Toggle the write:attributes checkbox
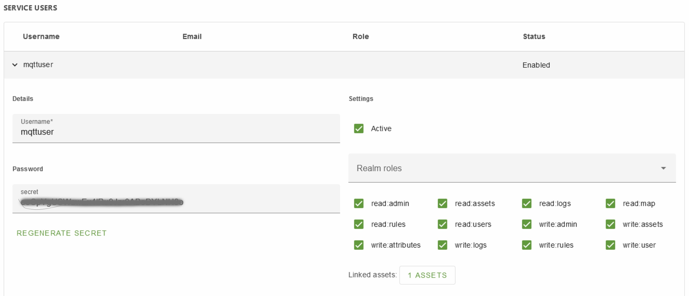 [x=358, y=245]
